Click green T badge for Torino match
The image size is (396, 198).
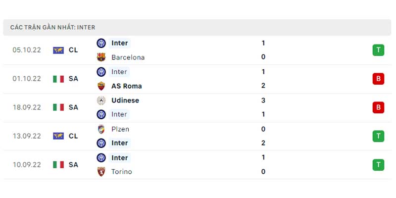pyautogui.click(x=378, y=165)
